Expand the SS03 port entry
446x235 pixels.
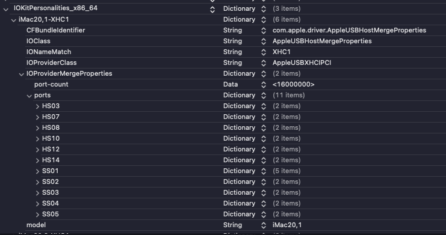point(37,193)
